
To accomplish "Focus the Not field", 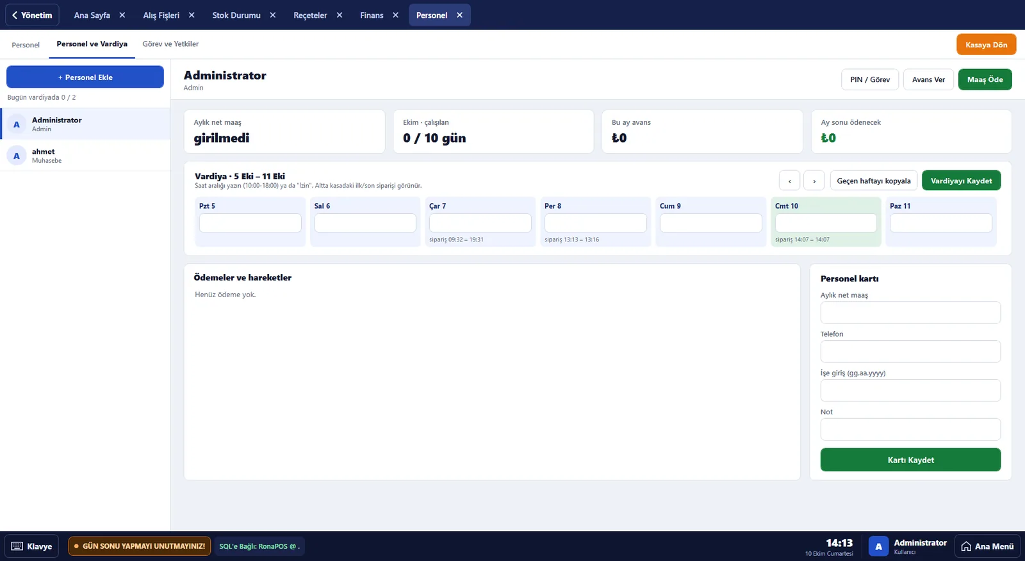I will 910,429.
